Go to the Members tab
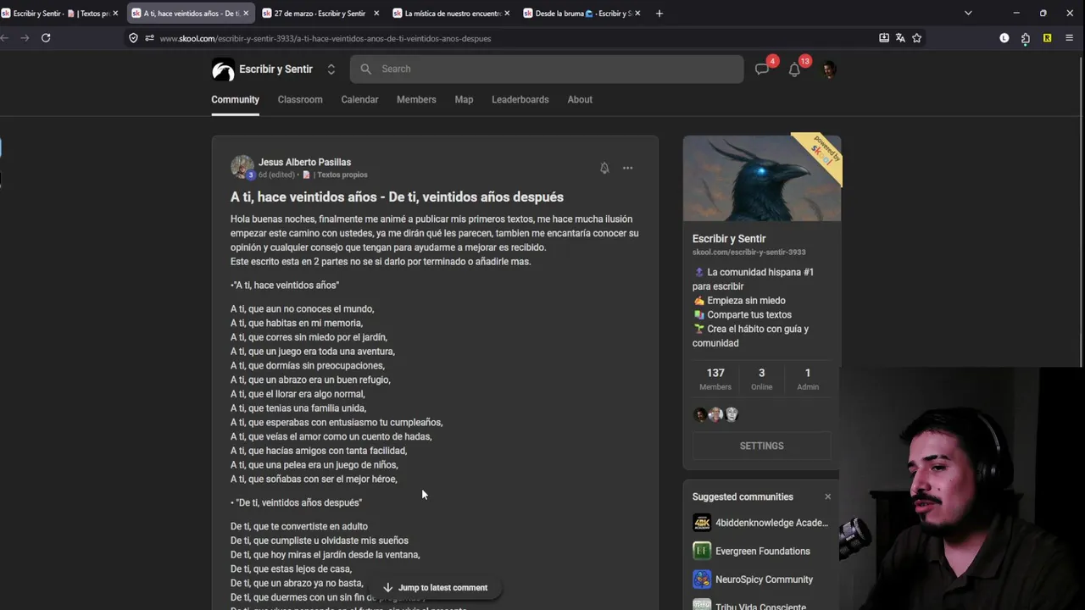 point(416,99)
